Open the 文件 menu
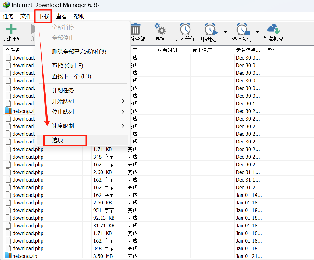This screenshot has width=314, height=260. pos(26,16)
